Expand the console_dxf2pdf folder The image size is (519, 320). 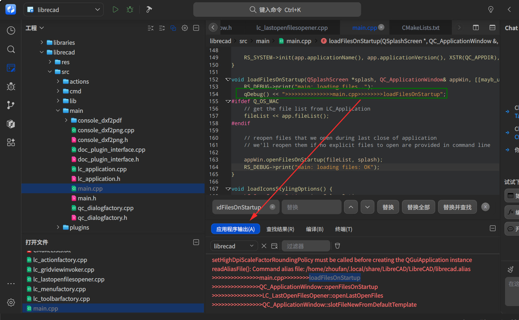tap(66, 120)
